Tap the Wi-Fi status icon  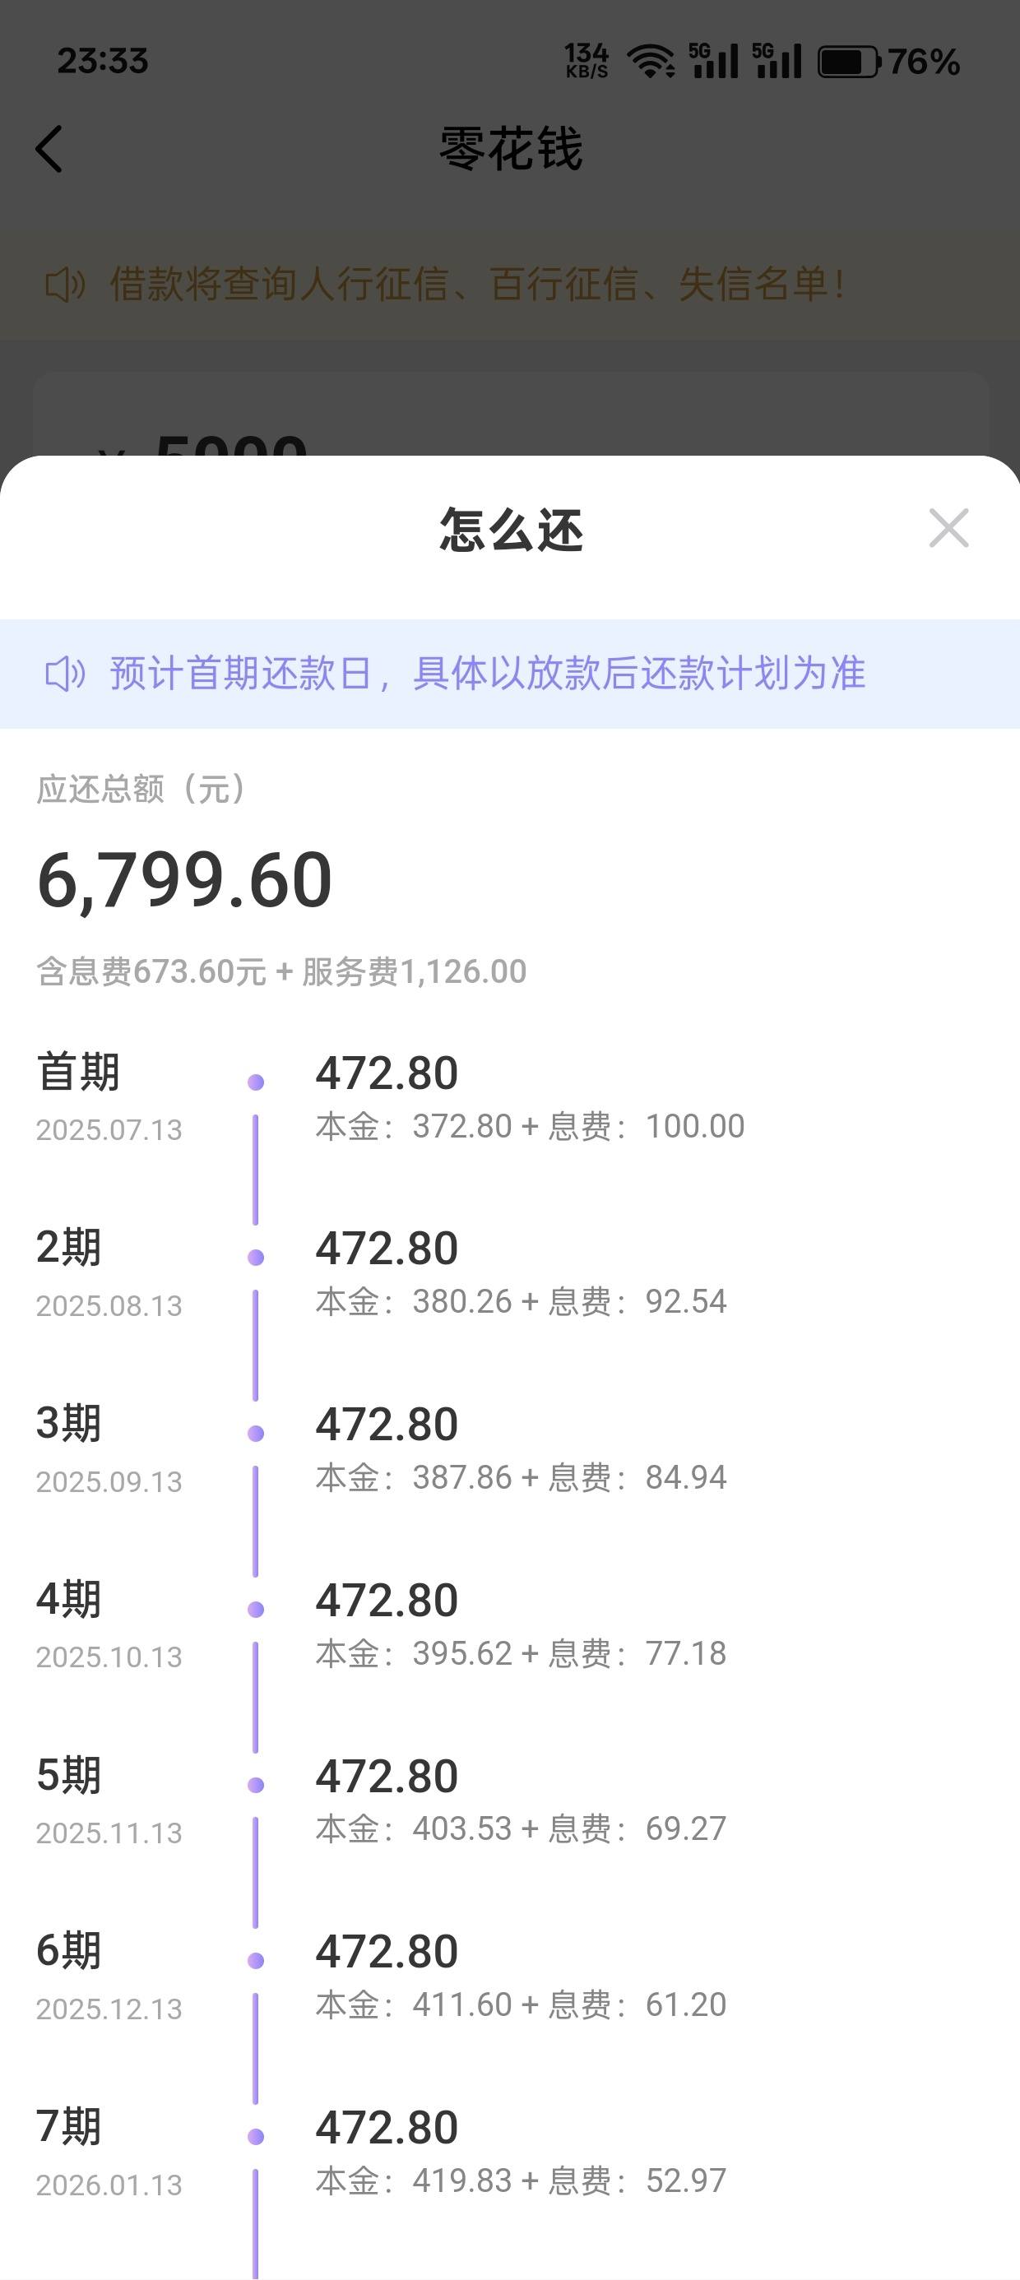[651, 61]
